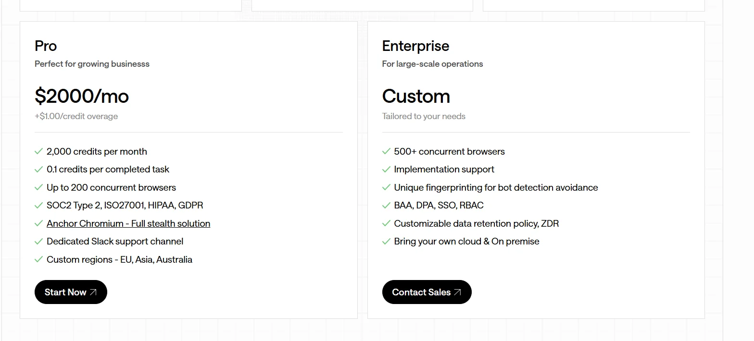The width and height of the screenshot is (754, 341).
Task: Click the checkmark beside Dedicated Slack support channel
Action: (39, 241)
